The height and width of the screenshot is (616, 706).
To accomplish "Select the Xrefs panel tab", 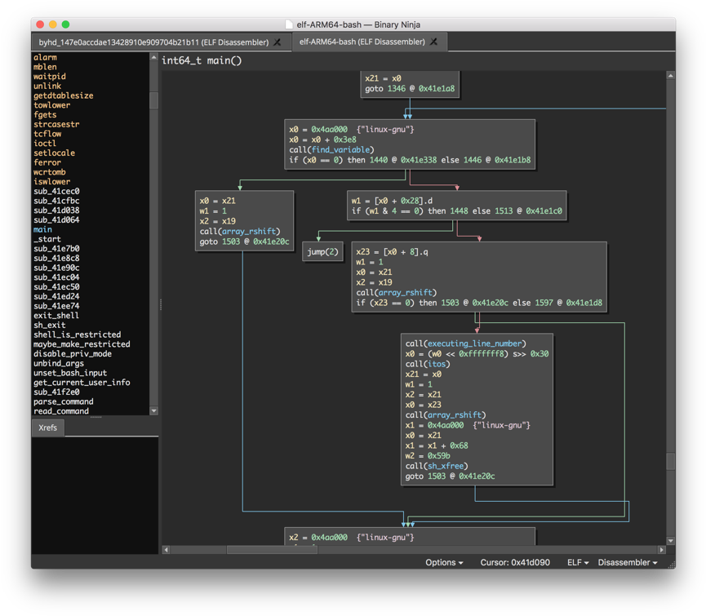I will click(x=48, y=428).
